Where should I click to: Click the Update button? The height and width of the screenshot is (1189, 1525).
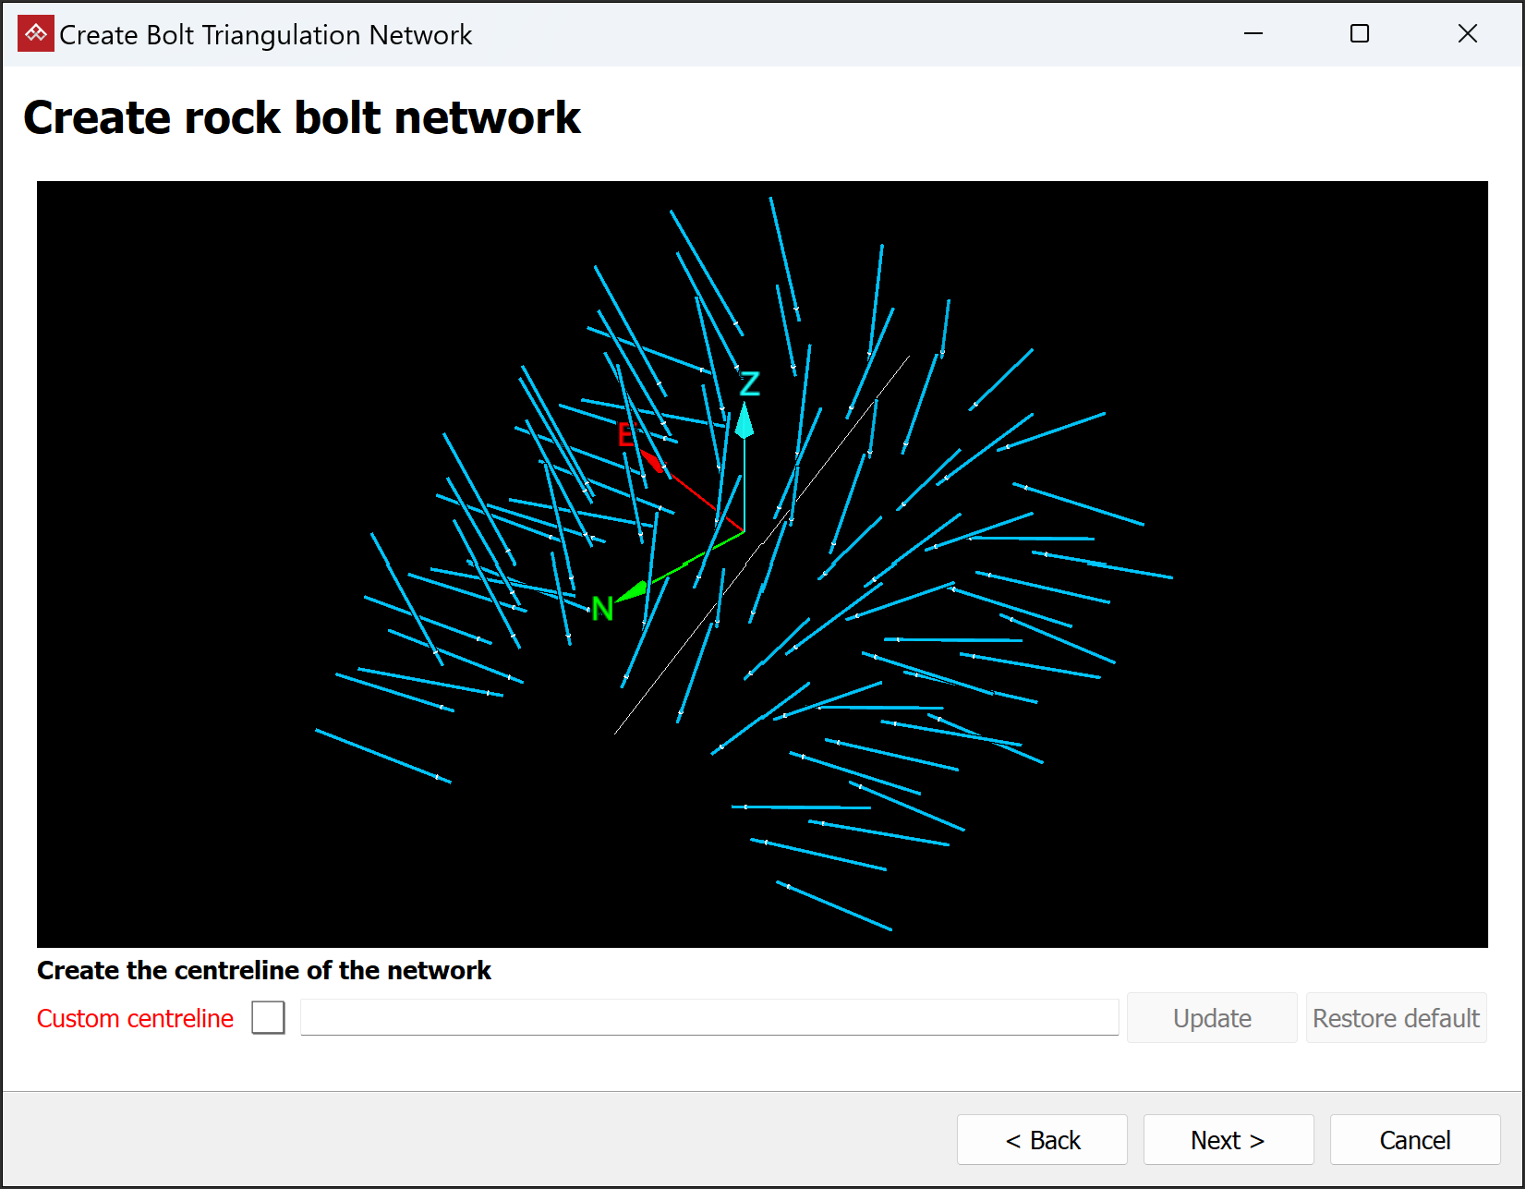pyautogui.click(x=1212, y=1018)
